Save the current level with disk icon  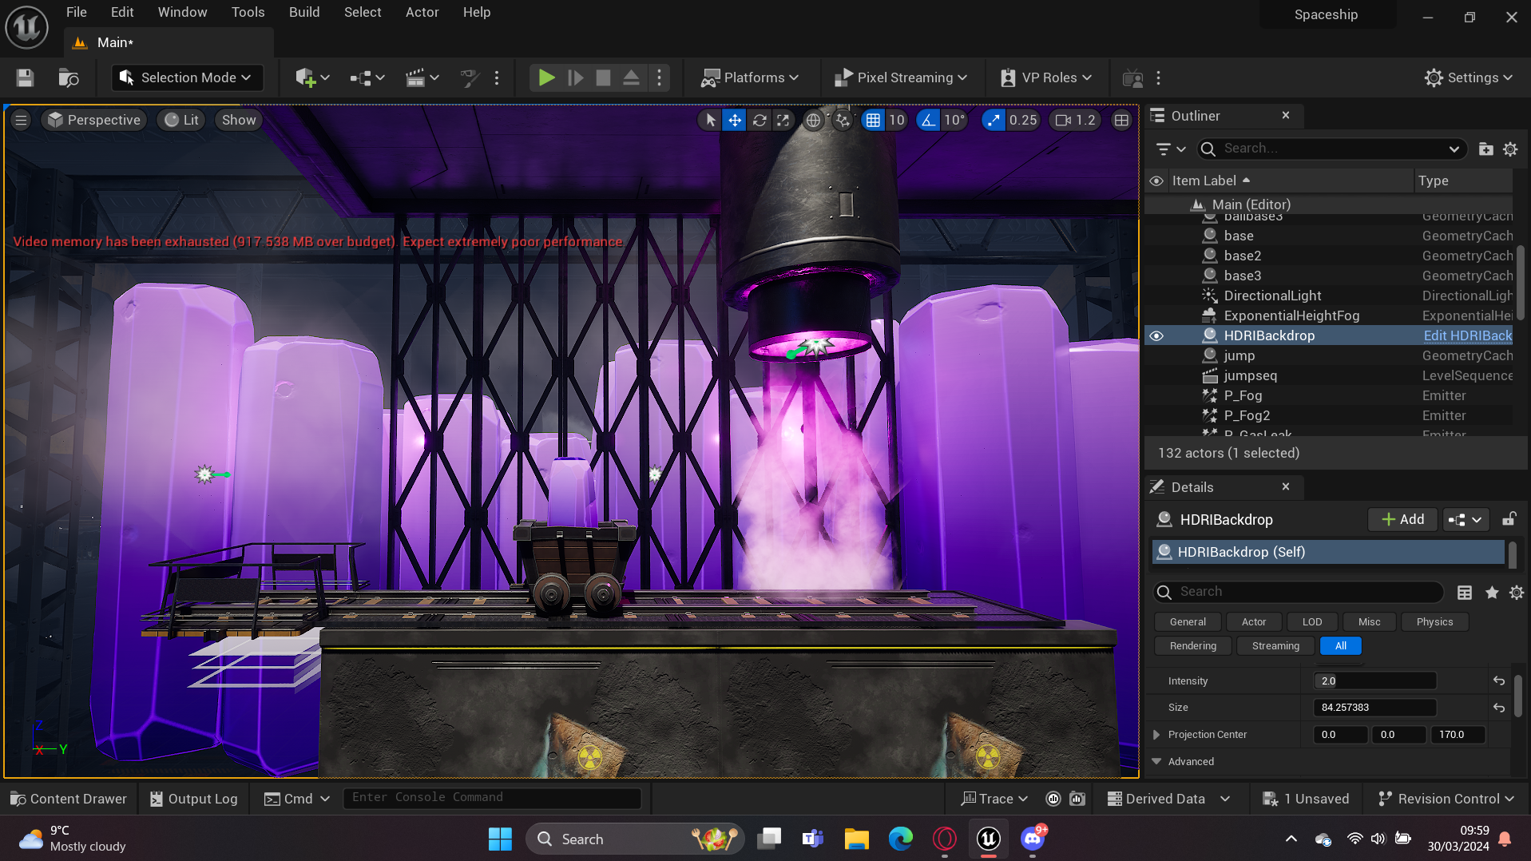(25, 77)
